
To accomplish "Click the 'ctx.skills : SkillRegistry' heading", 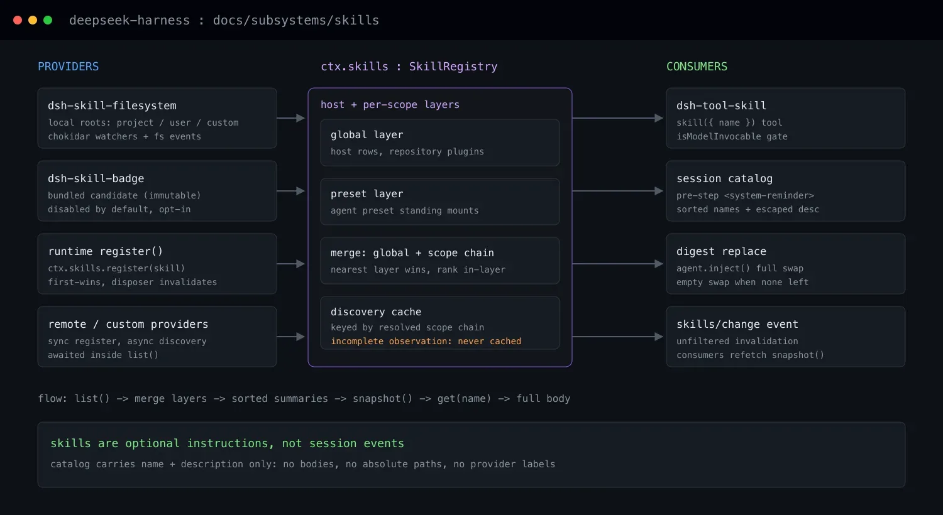I will (x=409, y=67).
